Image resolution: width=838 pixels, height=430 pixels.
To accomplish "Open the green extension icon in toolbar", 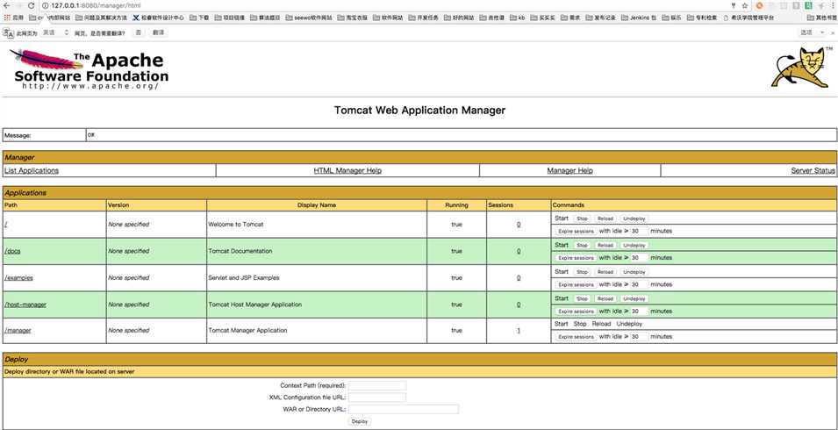I will pos(809,5).
